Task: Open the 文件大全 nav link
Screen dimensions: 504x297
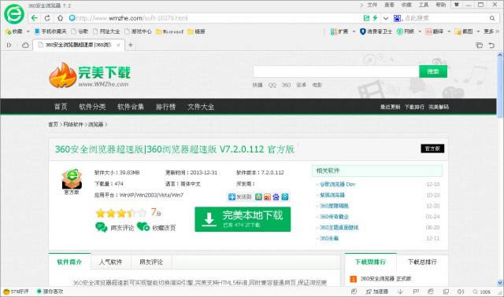Action: (x=201, y=107)
